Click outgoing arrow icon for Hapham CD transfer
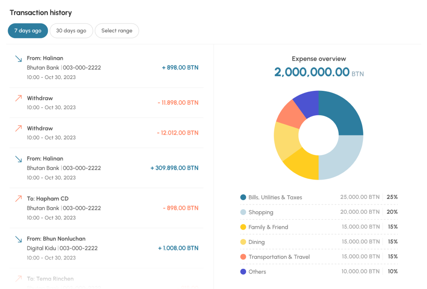The width and height of the screenshot is (427, 289). point(18,199)
